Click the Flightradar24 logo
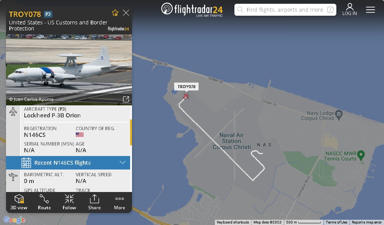Image resolution: width=384 pixels, height=225 pixels. click(192, 10)
